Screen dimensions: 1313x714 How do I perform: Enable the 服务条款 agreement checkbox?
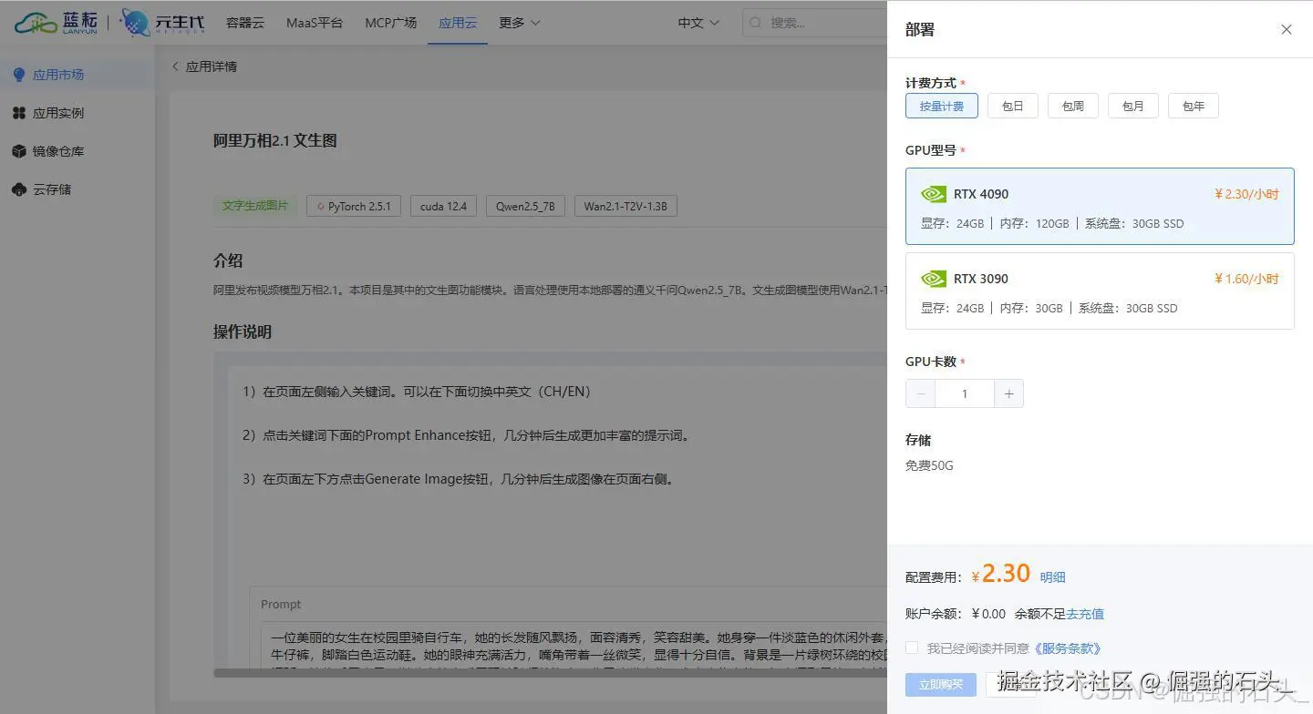click(911, 647)
